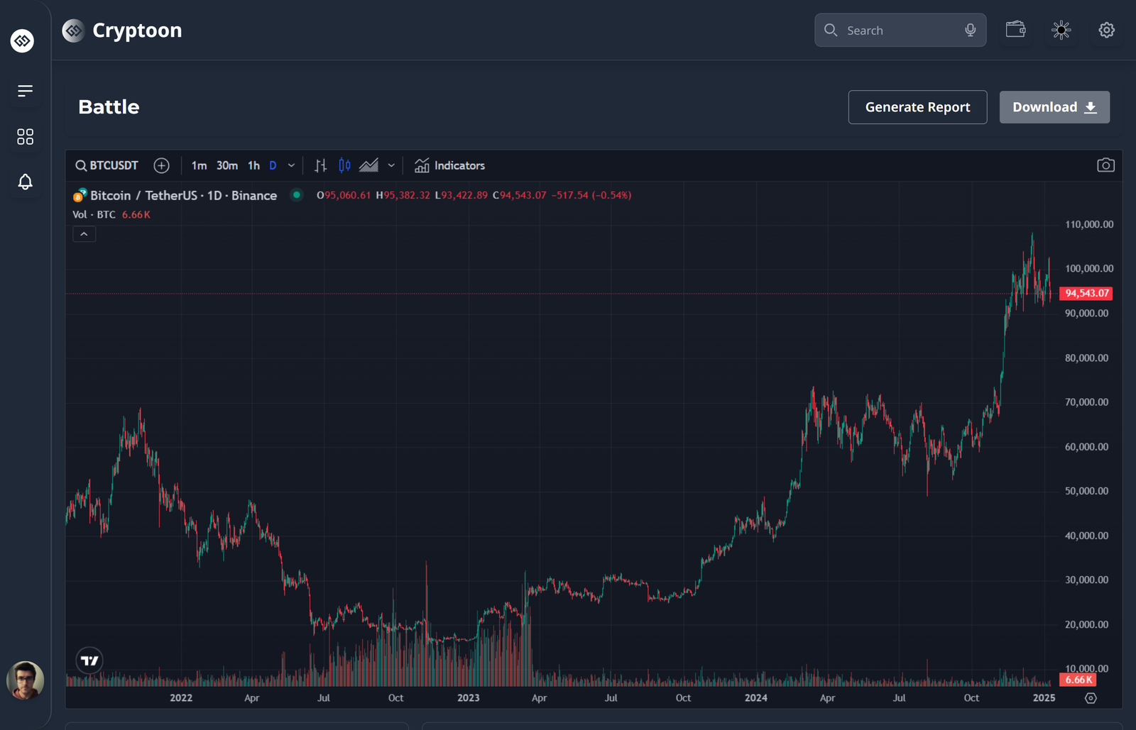
Task: Select the Area chart style icon
Action: pos(368,165)
